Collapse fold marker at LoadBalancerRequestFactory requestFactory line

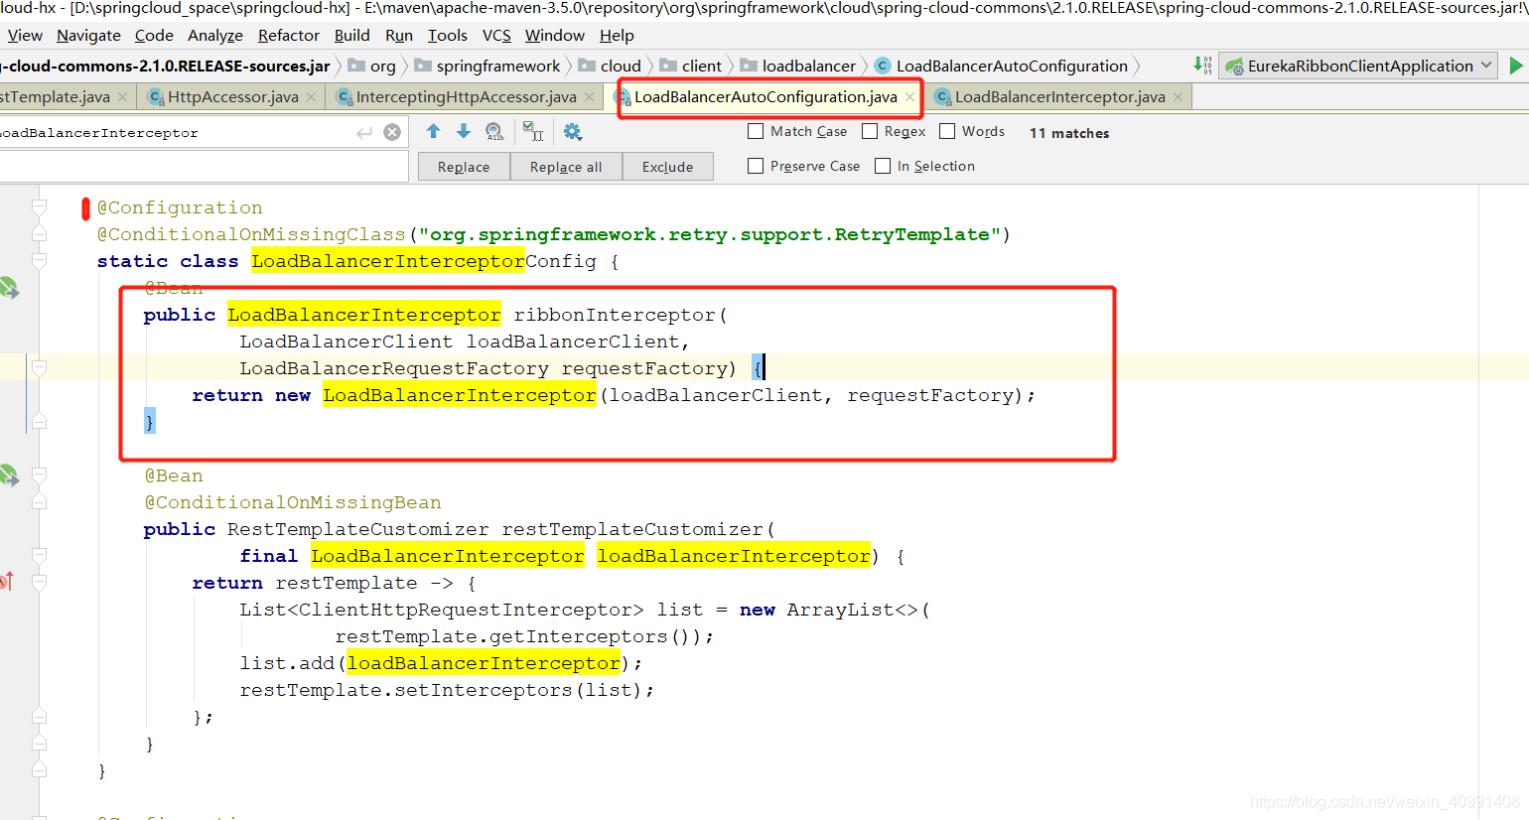coord(39,368)
